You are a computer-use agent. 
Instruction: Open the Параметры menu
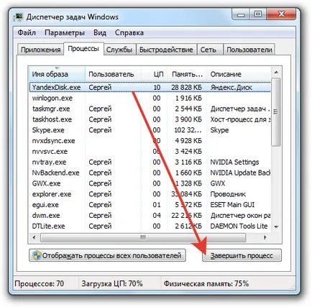(x=65, y=32)
